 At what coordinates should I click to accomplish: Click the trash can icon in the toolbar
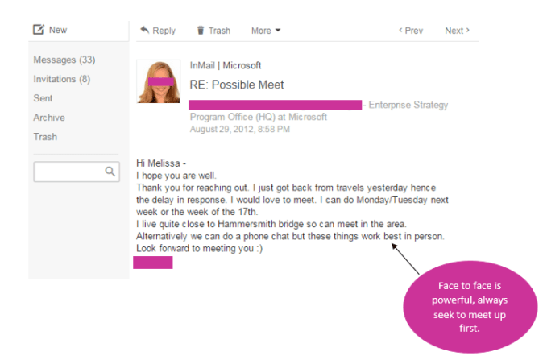click(201, 31)
